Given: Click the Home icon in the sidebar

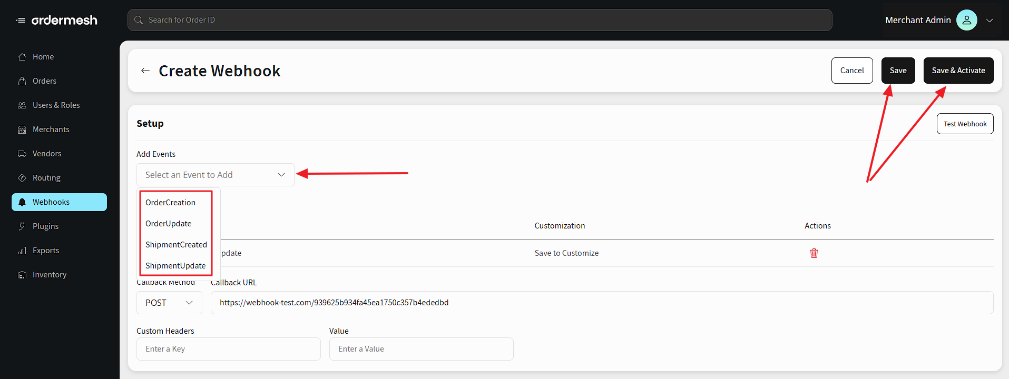Looking at the screenshot, I should [x=22, y=57].
